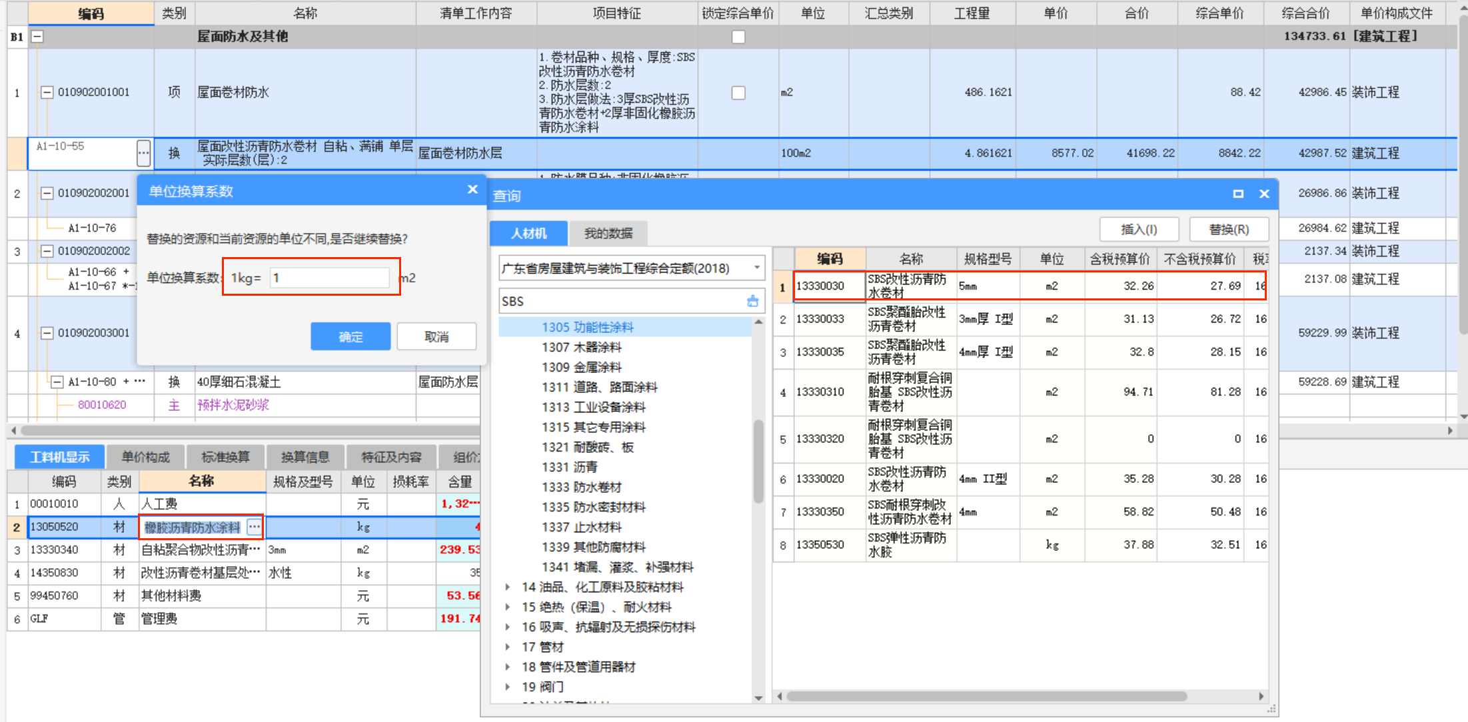Toggle lock checkbox on 屋面防水及其他 row
Image resolution: width=1468 pixels, height=722 pixels.
click(x=738, y=37)
